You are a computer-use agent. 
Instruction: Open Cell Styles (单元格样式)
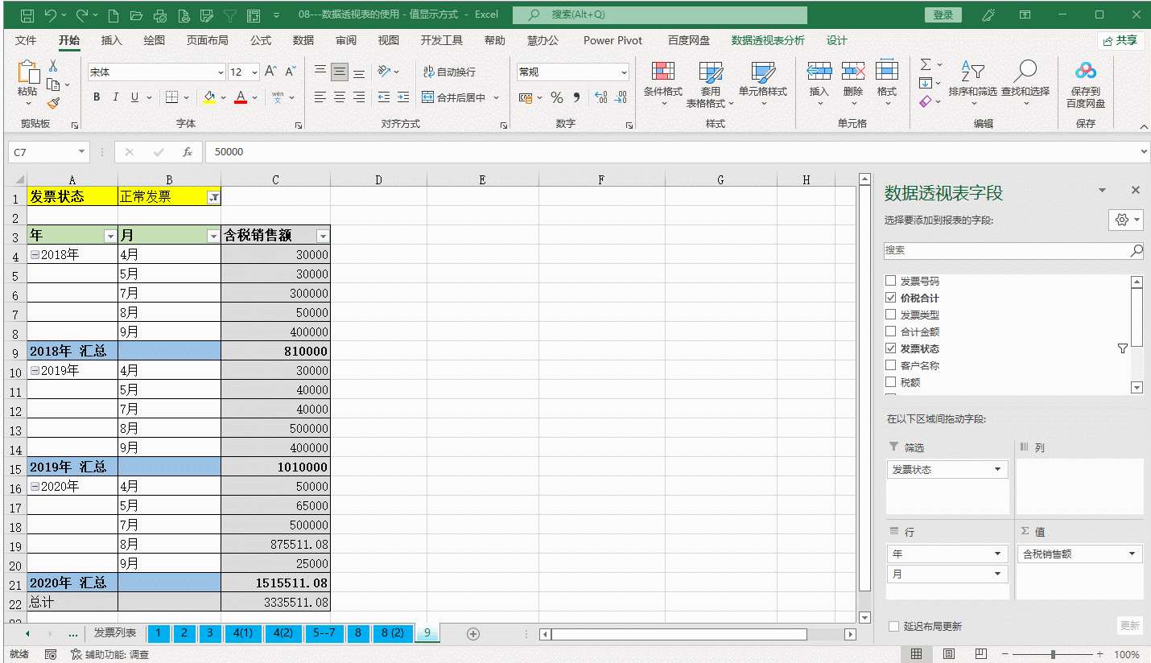[x=762, y=84]
